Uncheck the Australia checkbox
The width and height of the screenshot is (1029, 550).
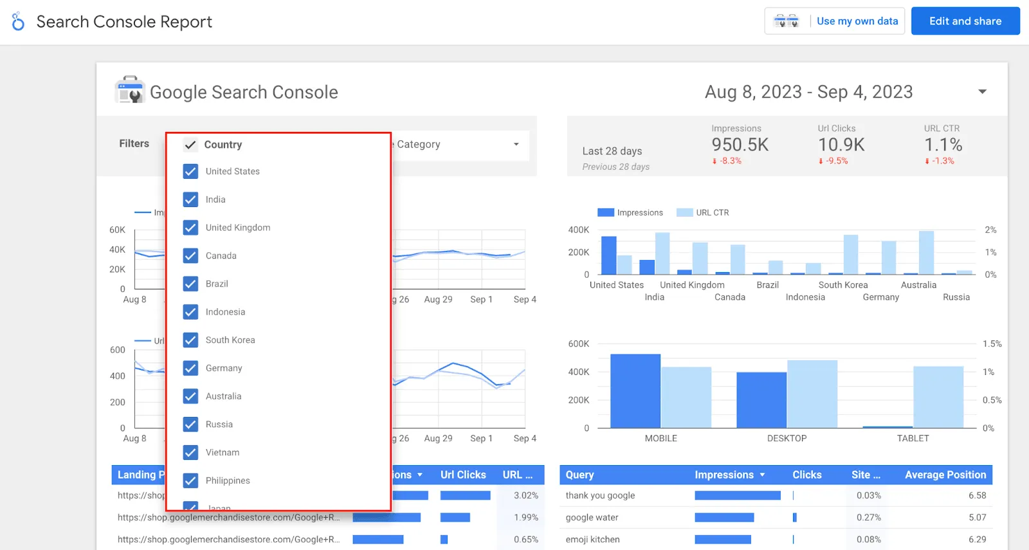[190, 396]
